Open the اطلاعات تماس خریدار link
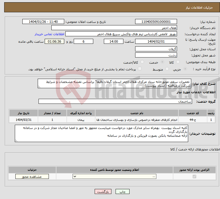This screenshot has width=220, height=199. click(49, 34)
